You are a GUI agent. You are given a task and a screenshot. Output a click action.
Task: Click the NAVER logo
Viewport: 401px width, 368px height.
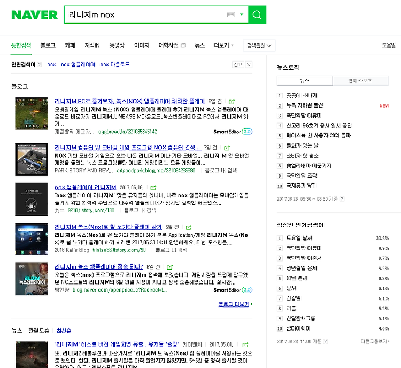pyautogui.click(x=35, y=15)
